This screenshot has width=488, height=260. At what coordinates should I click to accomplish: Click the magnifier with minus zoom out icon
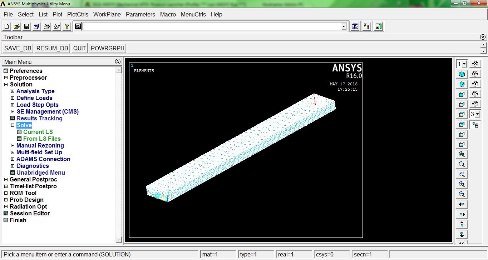point(462,194)
